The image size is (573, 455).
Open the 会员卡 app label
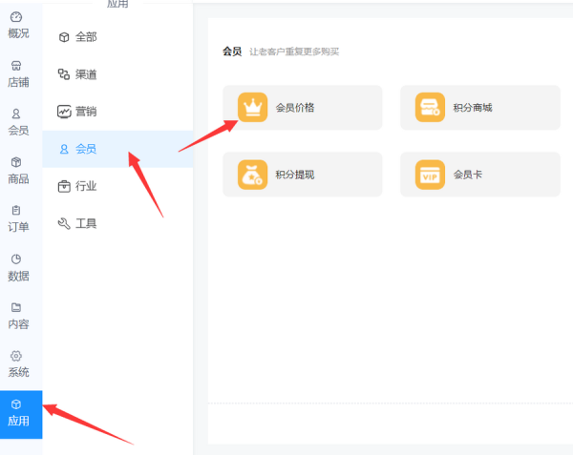(468, 175)
